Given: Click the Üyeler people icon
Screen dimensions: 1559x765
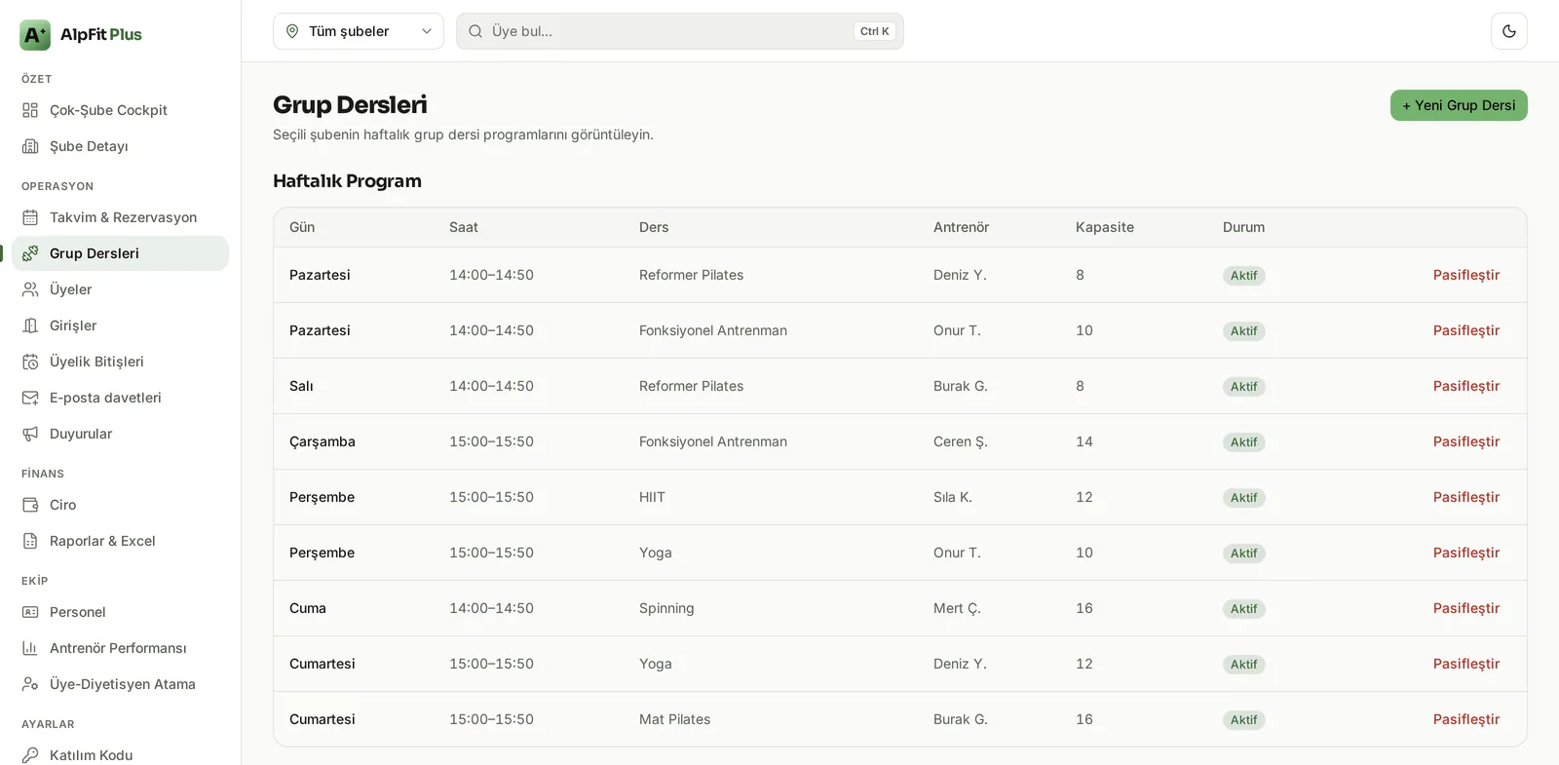Looking at the screenshot, I should [x=30, y=289].
